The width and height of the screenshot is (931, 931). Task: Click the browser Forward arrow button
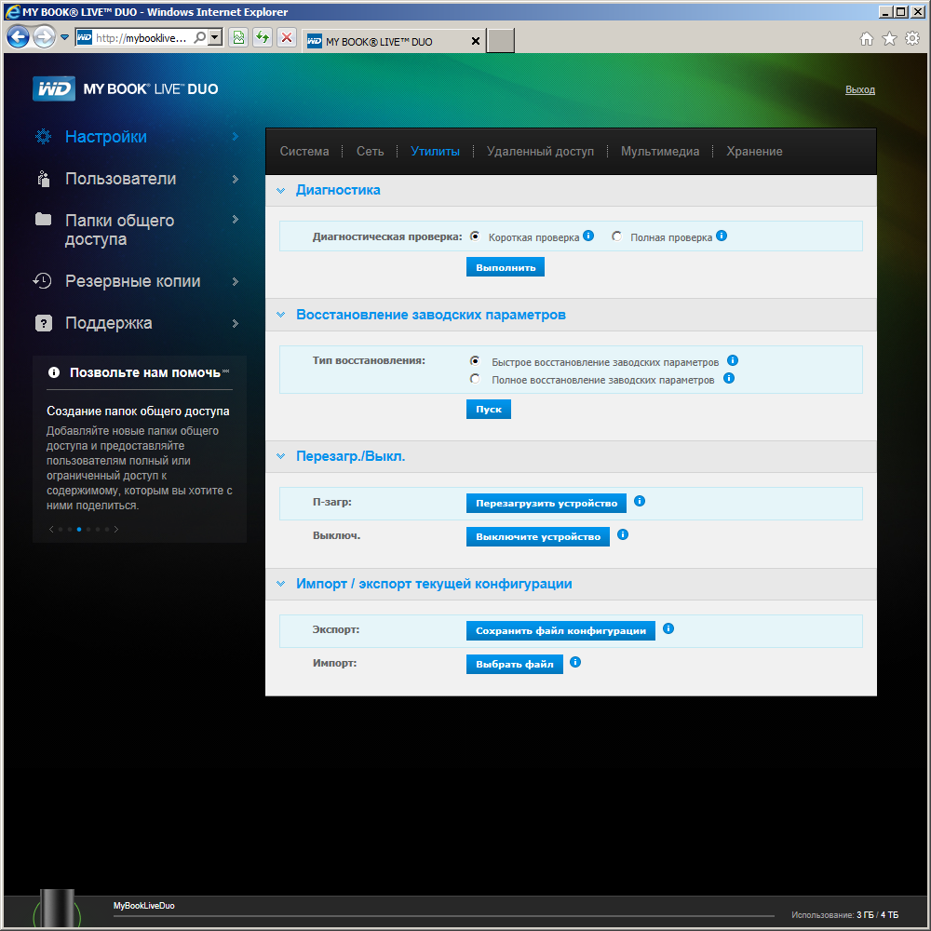coord(44,37)
